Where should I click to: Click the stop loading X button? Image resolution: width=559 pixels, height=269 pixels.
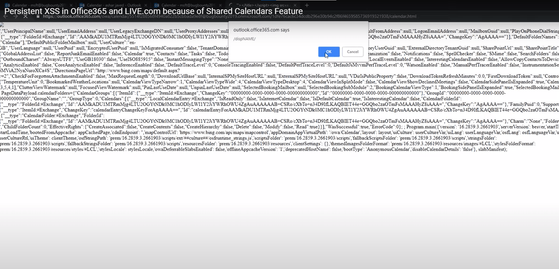26,16
